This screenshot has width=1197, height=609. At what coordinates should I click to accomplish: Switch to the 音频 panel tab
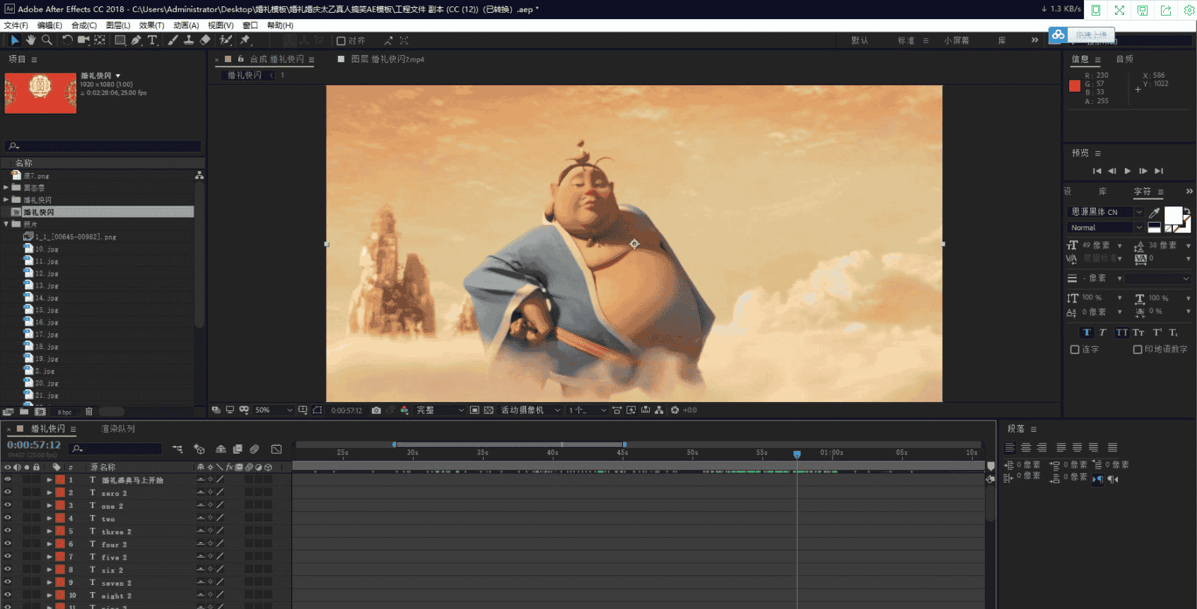(1125, 59)
